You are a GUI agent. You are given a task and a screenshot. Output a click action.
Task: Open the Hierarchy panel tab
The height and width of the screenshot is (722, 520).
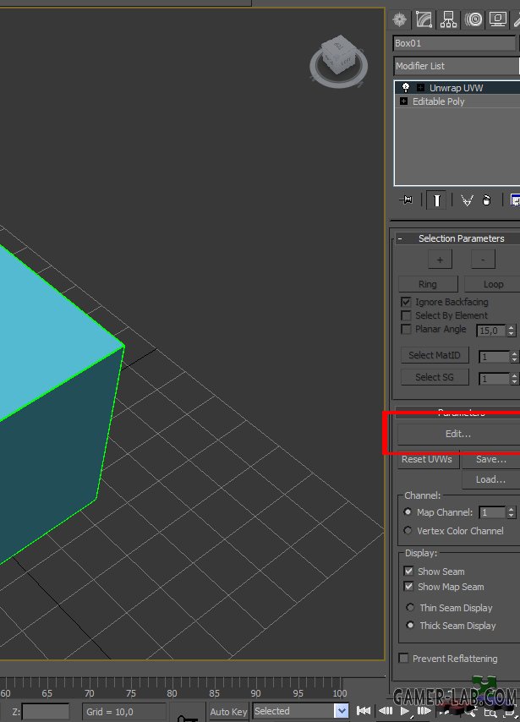(x=449, y=19)
